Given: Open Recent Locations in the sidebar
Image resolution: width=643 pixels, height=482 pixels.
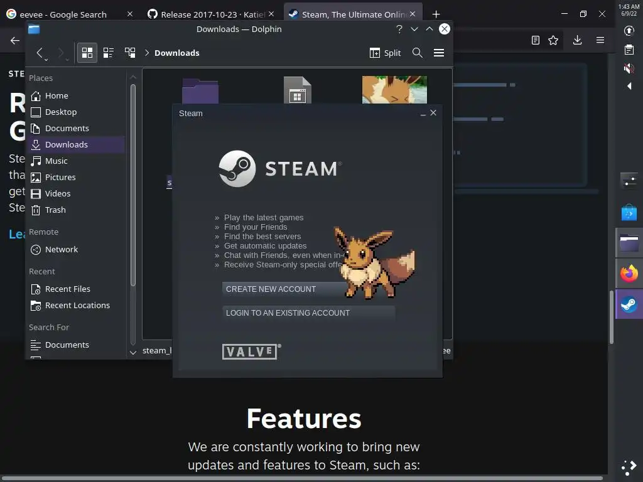Looking at the screenshot, I should click(x=76, y=306).
